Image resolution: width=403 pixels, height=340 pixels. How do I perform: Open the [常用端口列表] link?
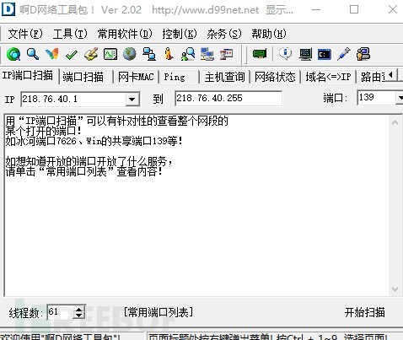pos(159,312)
